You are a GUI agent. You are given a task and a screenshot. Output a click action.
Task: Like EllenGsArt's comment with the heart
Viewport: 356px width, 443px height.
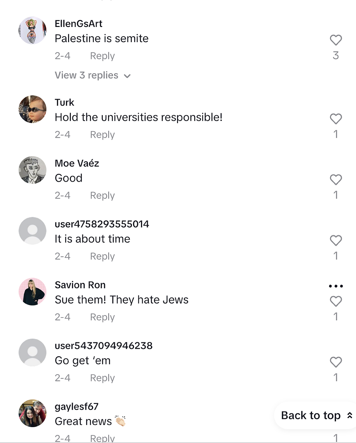coord(336,40)
